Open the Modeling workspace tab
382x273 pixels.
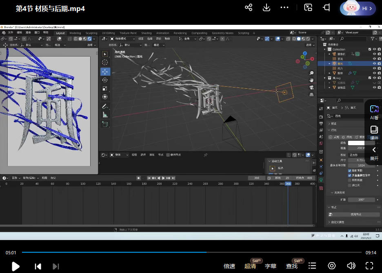pyautogui.click(x=75, y=33)
